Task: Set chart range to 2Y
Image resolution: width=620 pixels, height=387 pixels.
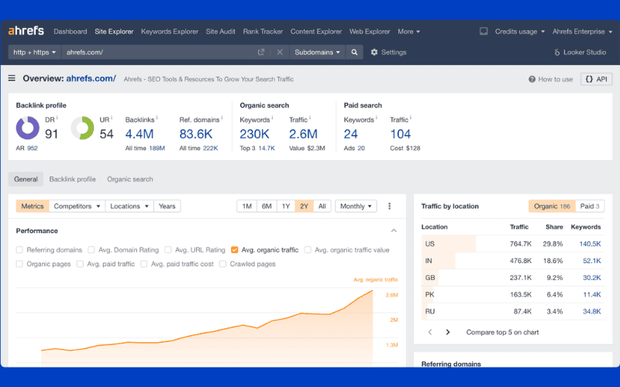Action: click(304, 206)
